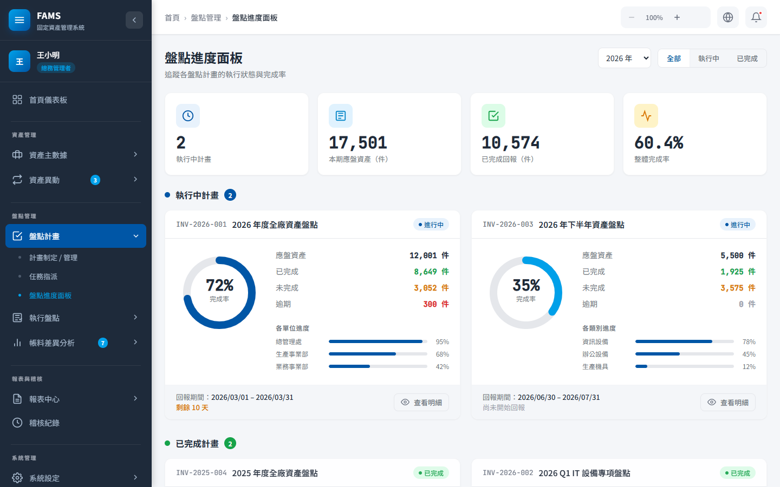The height and width of the screenshot is (487, 780).
Task: Switch filter to 已完成
Action: click(747, 58)
